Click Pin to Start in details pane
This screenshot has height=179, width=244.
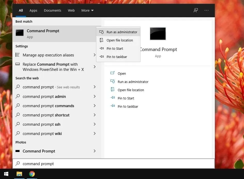click(x=126, y=98)
